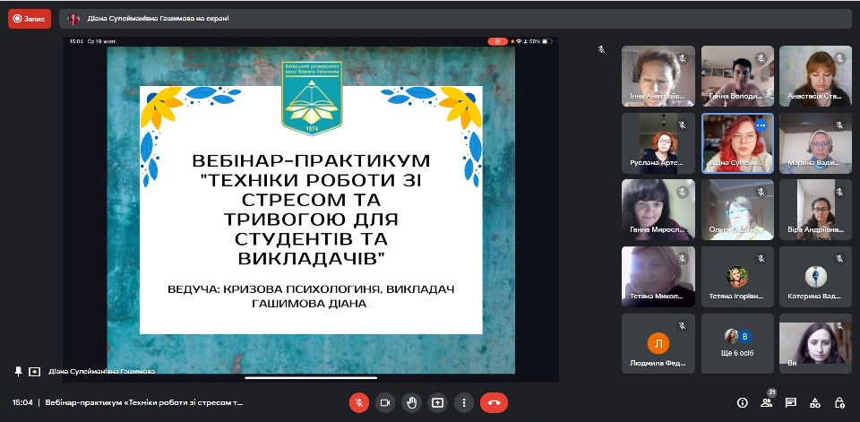Viewport: 860px width, 422px height.
Task: Click meeting title Вебінар-практикум in bottom bar
Action: click(143, 403)
